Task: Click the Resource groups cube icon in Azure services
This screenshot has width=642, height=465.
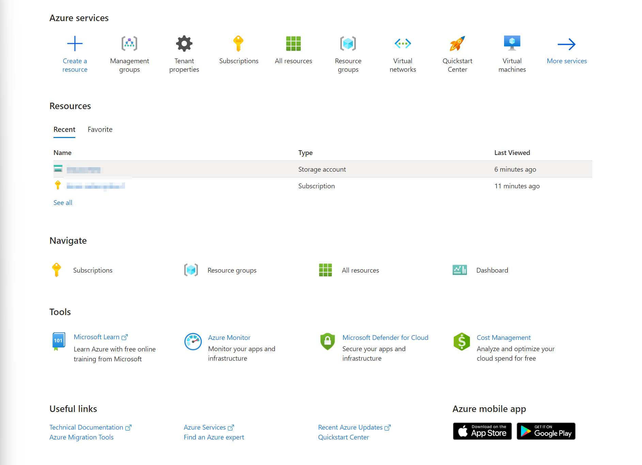Action: (348, 44)
